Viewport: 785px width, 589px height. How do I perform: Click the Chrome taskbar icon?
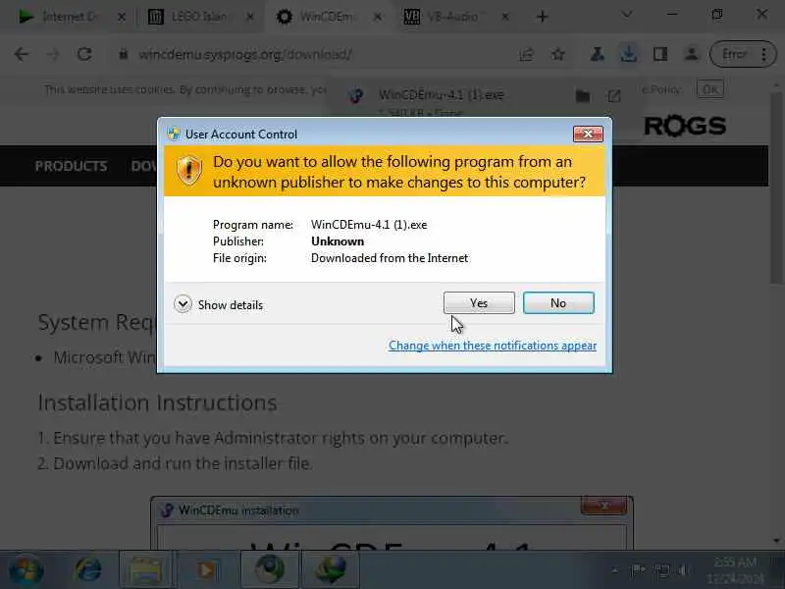click(270, 570)
